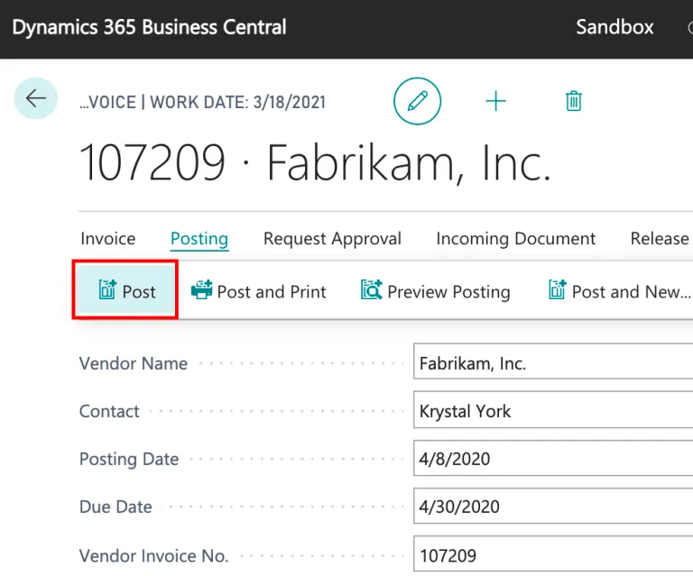Click the Posting Date label
Screen dimensions: 693x576
(129, 459)
